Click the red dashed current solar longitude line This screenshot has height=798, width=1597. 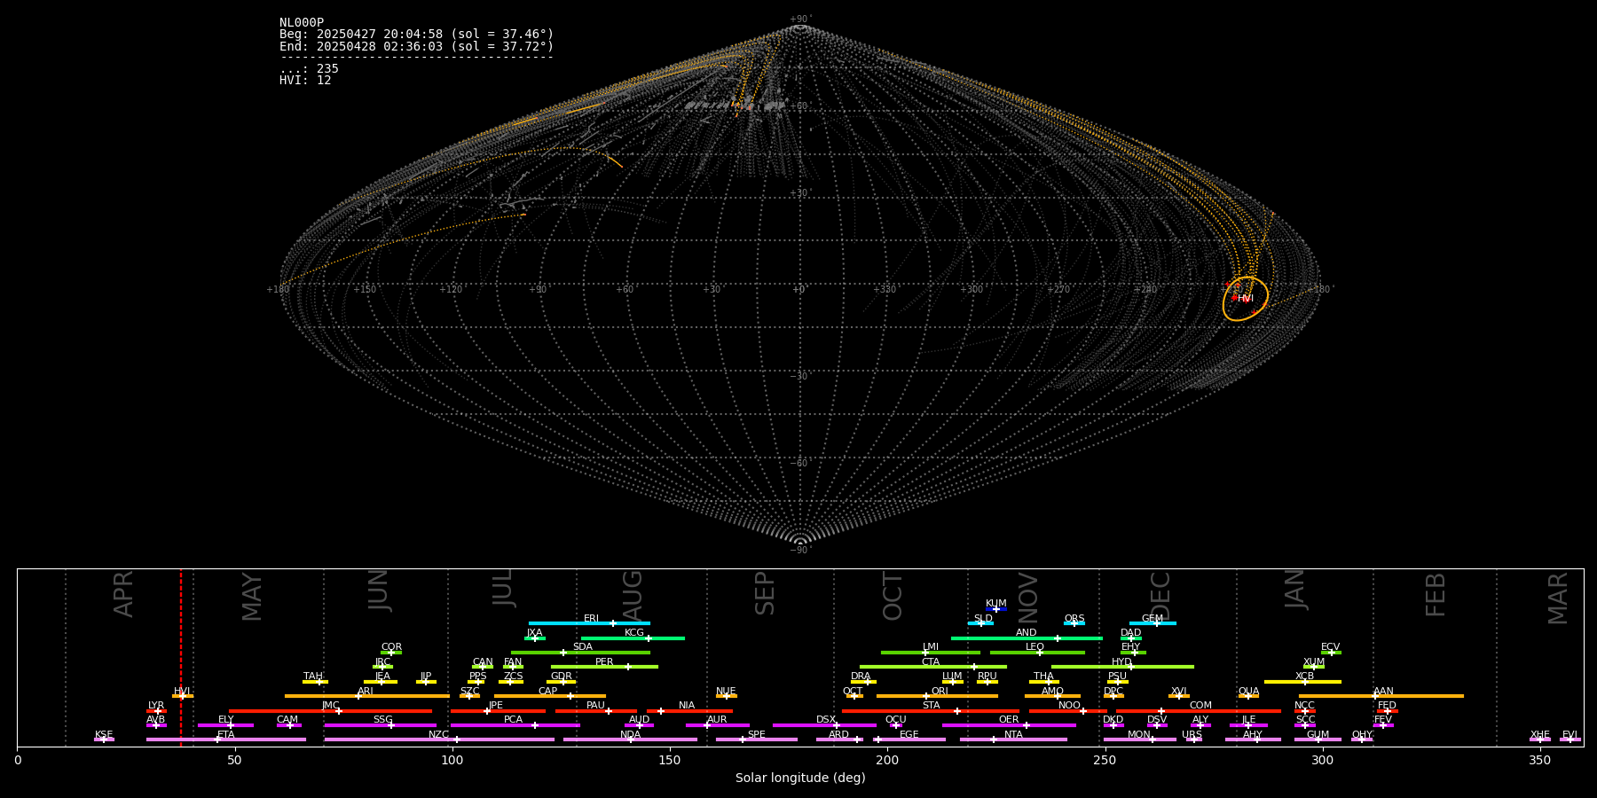[181, 656]
